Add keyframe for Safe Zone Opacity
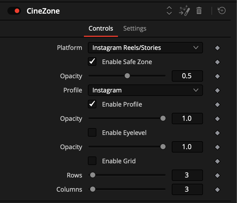237x203 pixels. (217, 76)
